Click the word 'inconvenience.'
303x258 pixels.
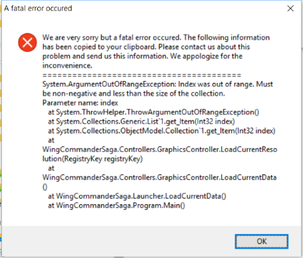click(67, 66)
